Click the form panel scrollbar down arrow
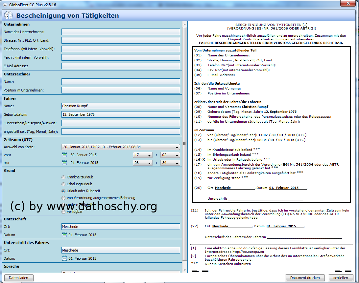Viewport: 359px width, 283px height. [184, 270]
